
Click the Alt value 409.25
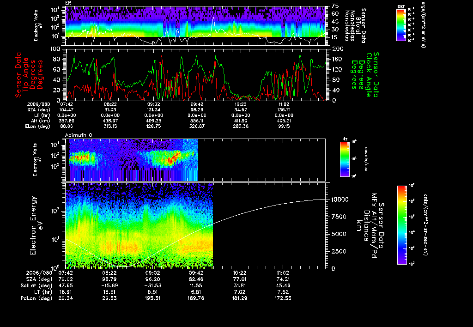tap(154, 121)
